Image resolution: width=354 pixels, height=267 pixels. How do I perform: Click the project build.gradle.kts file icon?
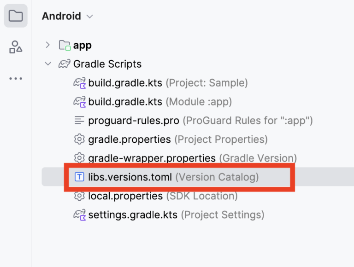(x=80, y=83)
